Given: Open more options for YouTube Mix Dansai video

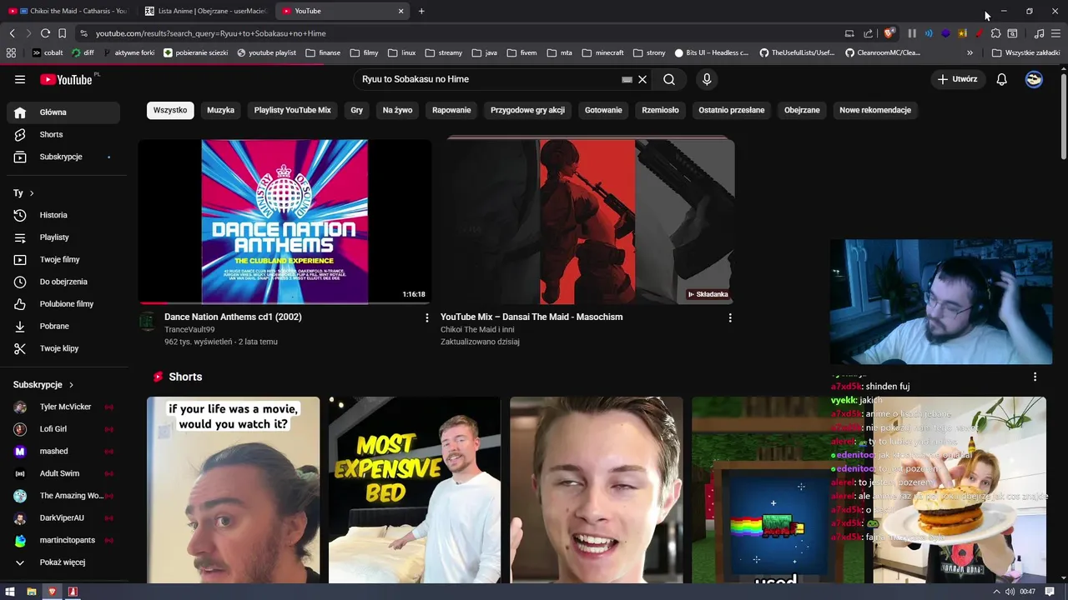Looking at the screenshot, I should (730, 317).
